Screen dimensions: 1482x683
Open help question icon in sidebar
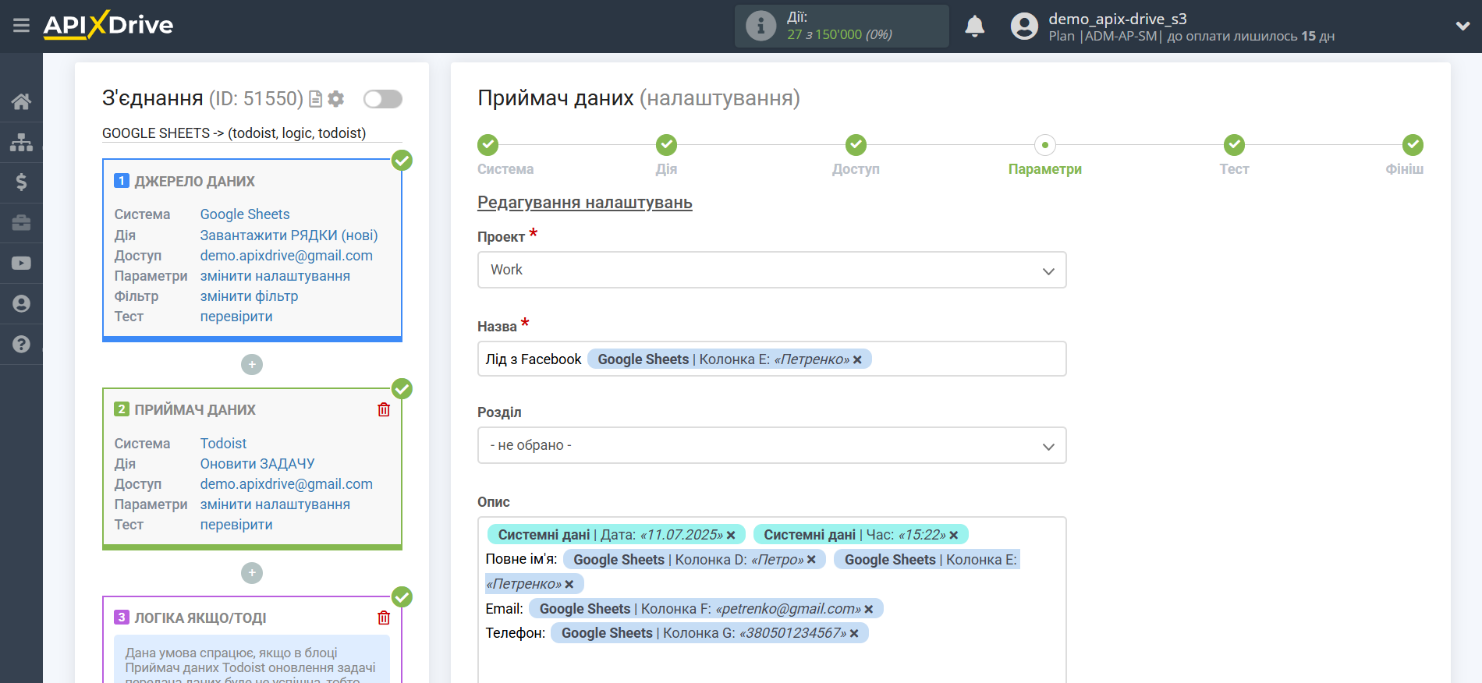click(21, 344)
